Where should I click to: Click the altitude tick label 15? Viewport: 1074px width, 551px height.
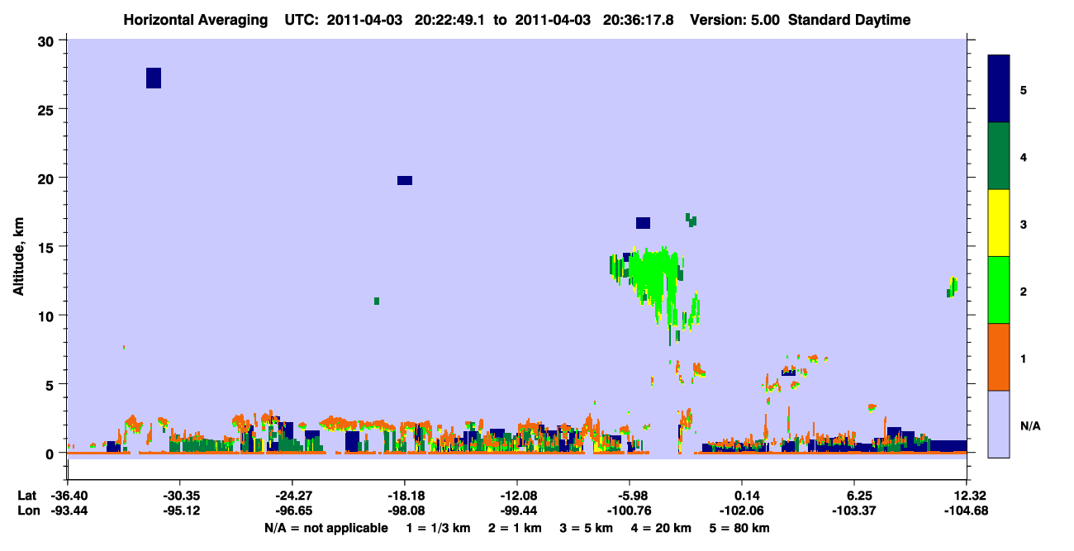[48, 247]
